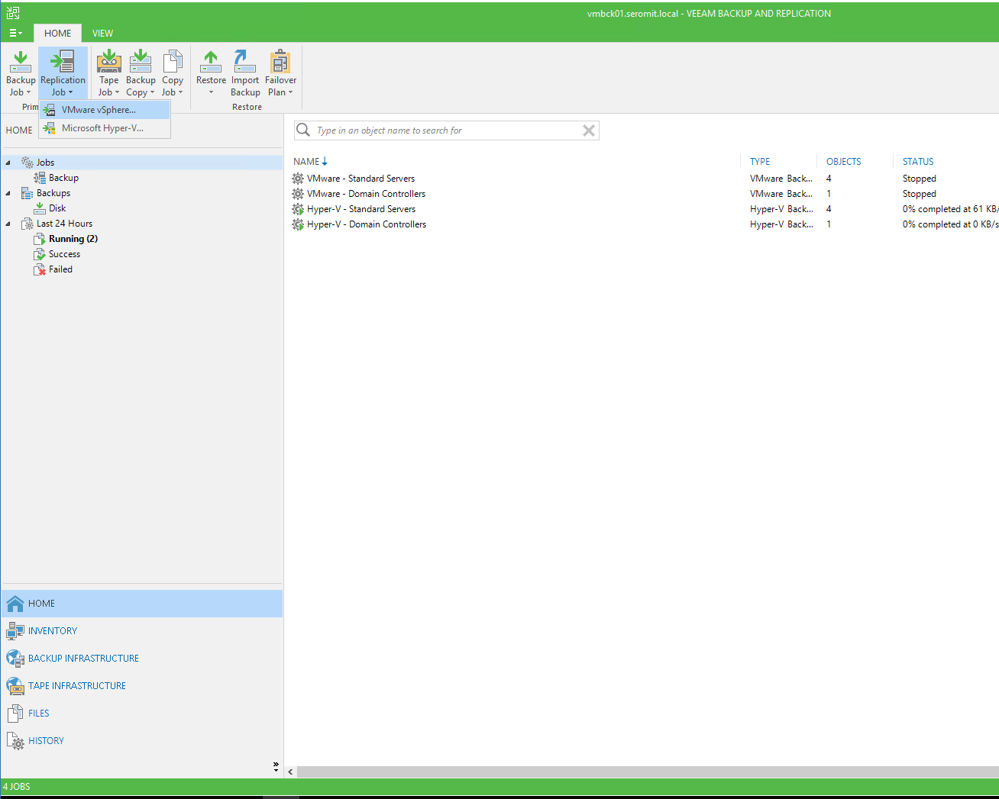
Task: Select the VMware - Domain Controllers job
Action: coord(366,194)
